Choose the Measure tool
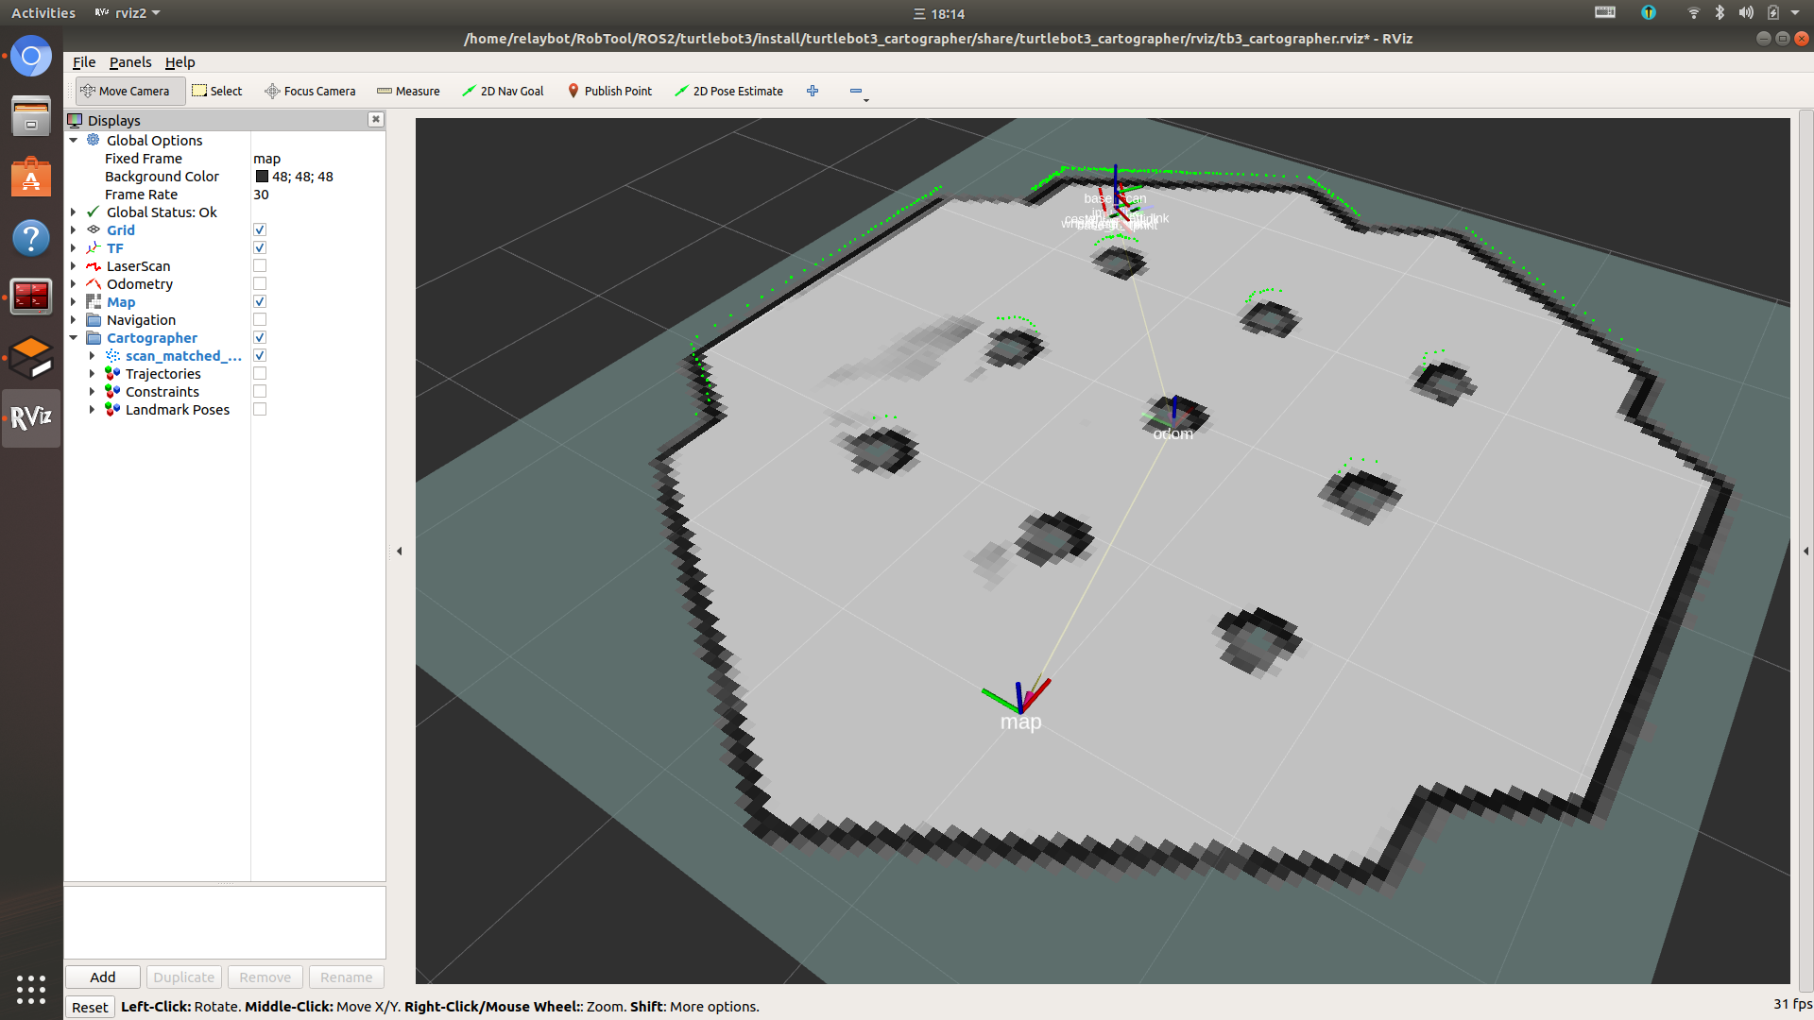1814x1020 pixels. tap(408, 91)
